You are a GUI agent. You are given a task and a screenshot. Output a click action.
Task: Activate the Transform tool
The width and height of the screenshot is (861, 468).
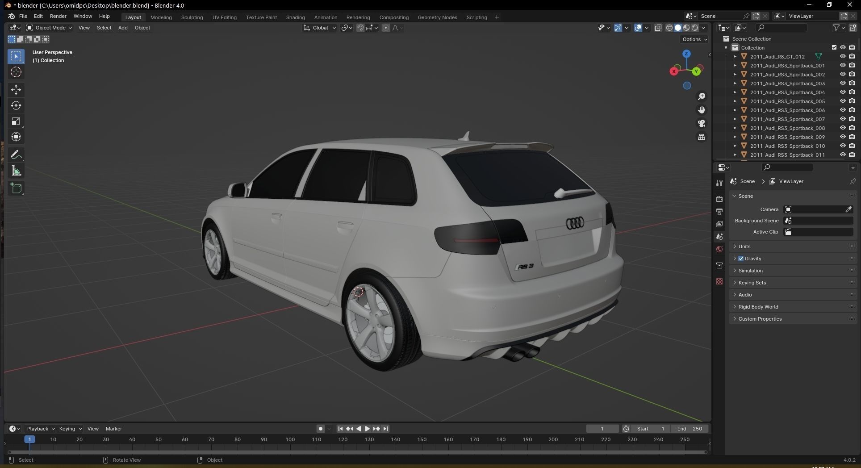click(x=16, y=137)
